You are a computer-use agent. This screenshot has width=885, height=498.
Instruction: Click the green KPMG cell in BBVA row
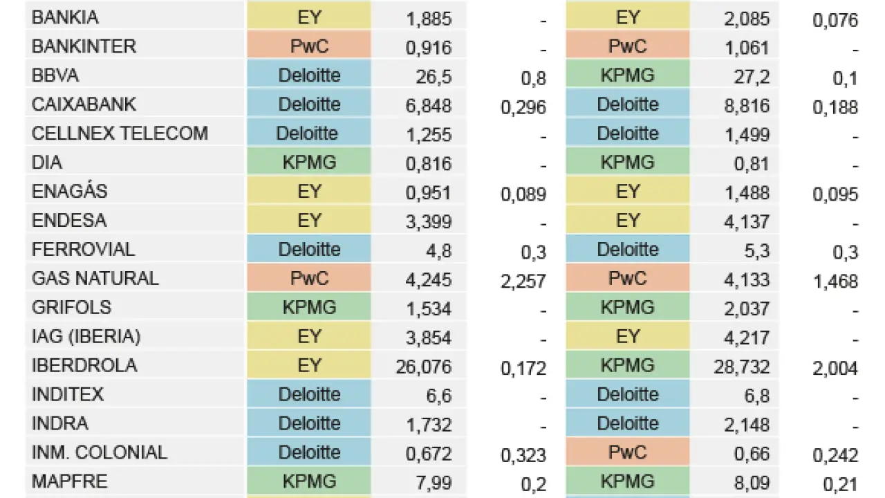[627, 75]
